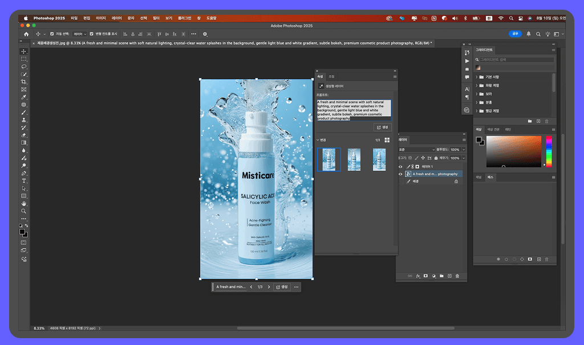
Task: Click the blue 공유 share button
Action: tap(515, 34)
